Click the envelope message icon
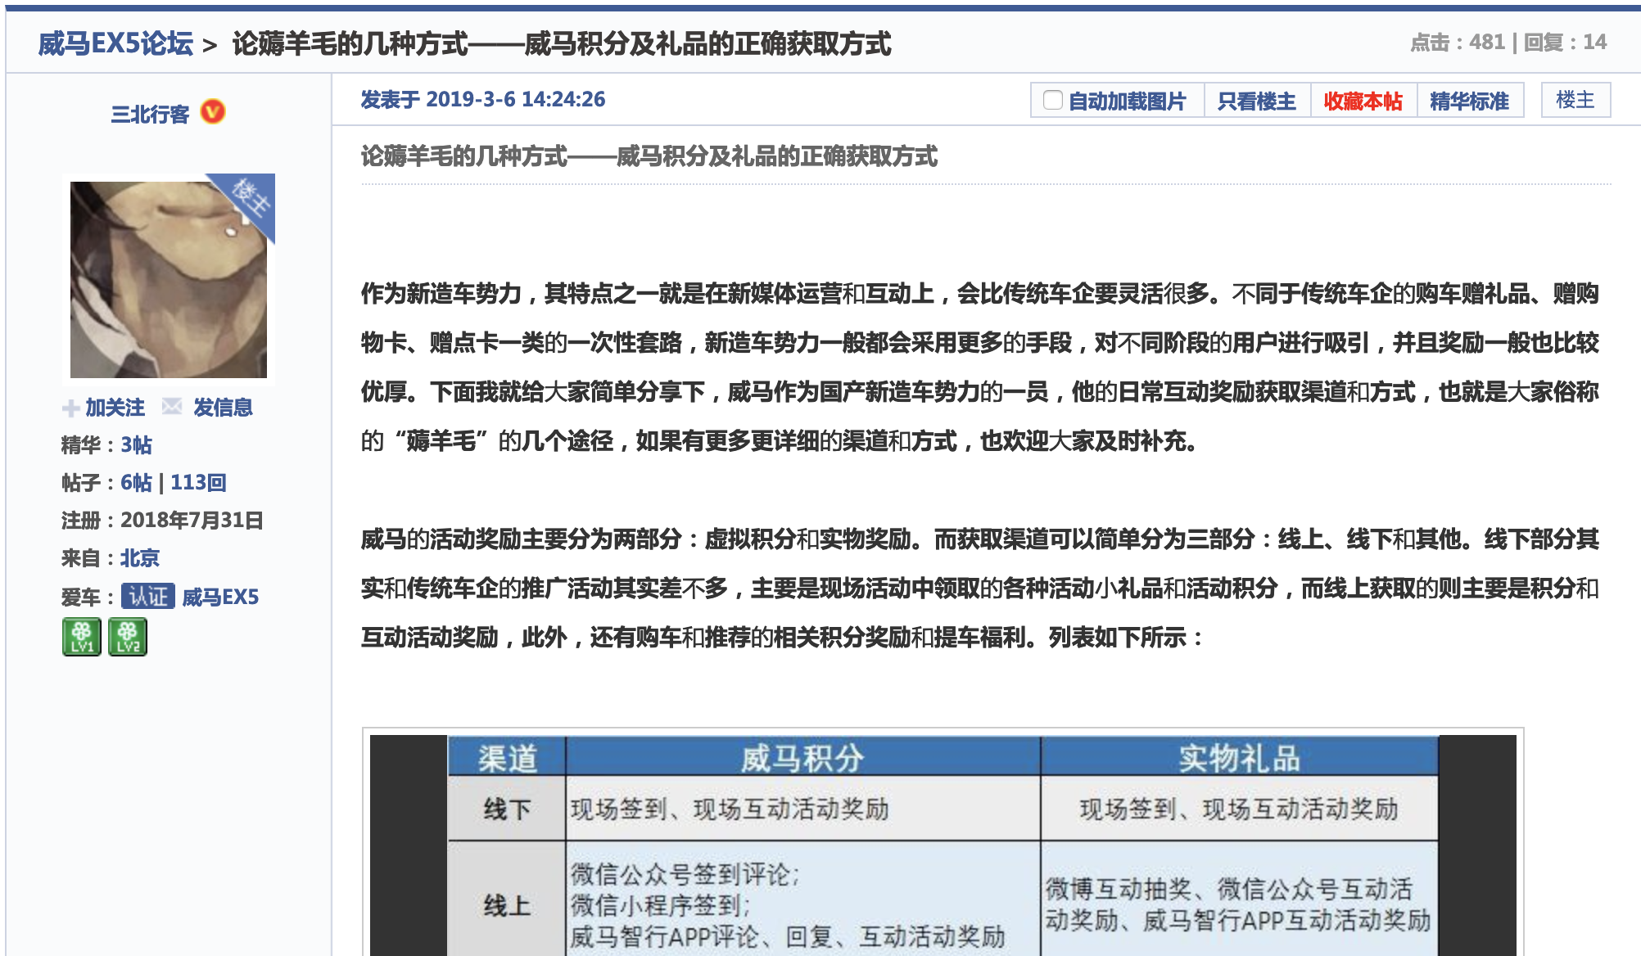This screenshot has height=956, width=1641. [172, 406]
